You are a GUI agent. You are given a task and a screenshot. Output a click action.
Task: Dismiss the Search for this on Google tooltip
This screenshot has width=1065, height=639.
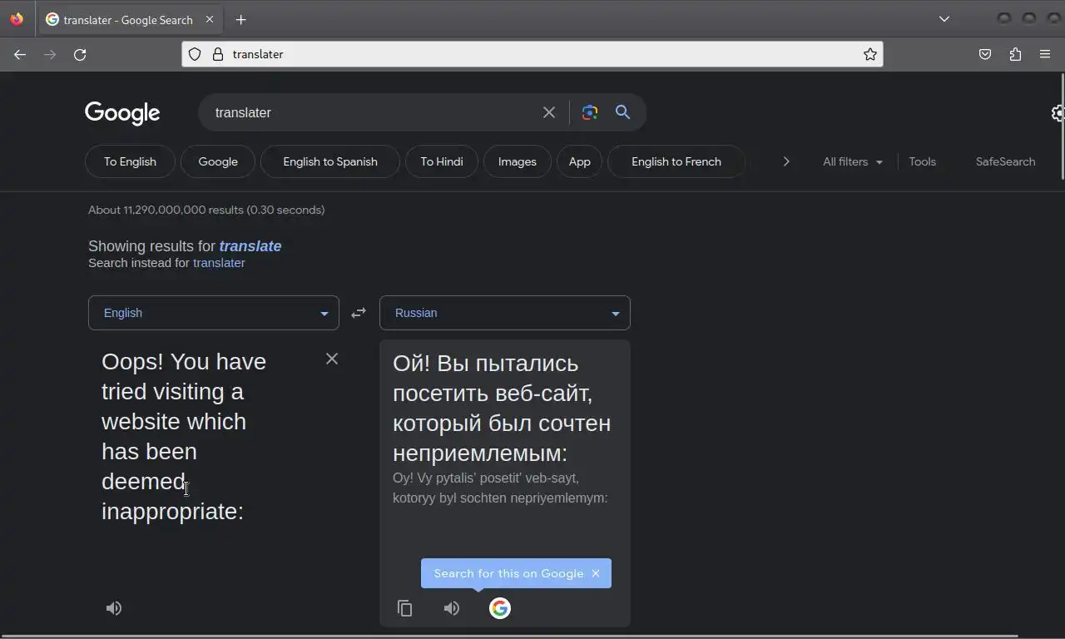tap(596, 573)
